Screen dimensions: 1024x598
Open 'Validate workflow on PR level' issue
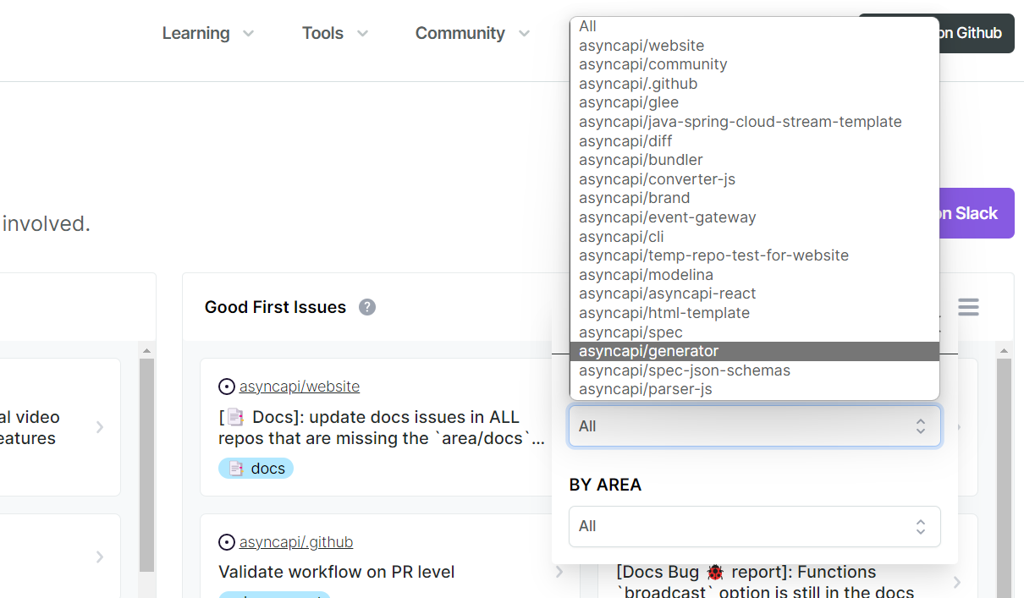pos(337,572)
